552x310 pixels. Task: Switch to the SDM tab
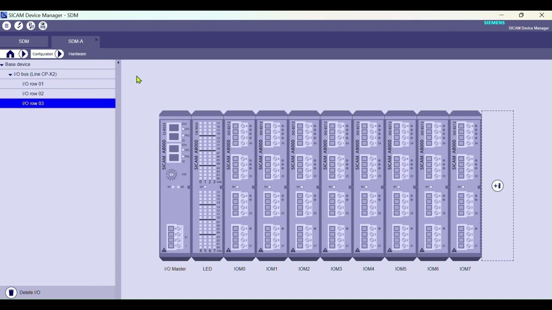tap(24, 41)
